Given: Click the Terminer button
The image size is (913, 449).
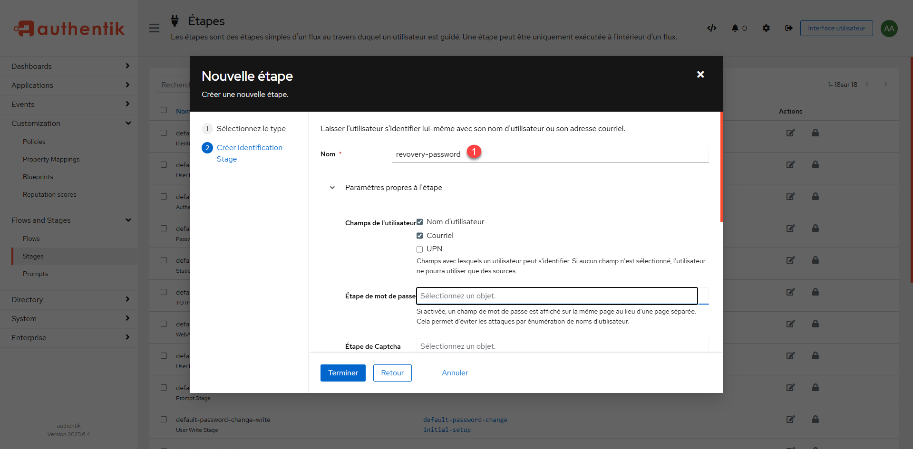Looking at the screenshot, I should point(342,373).
